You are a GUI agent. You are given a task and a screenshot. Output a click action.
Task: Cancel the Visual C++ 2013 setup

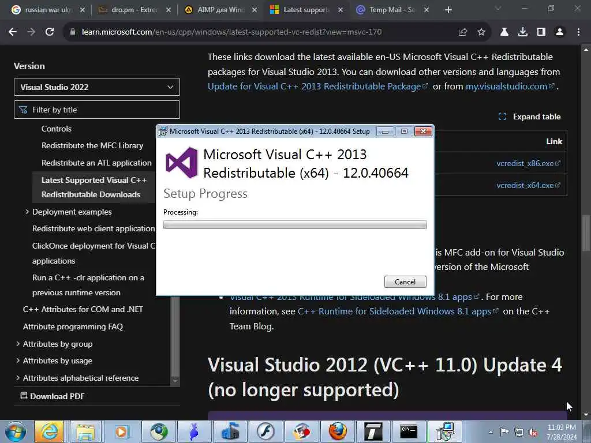tap(405, 281)
